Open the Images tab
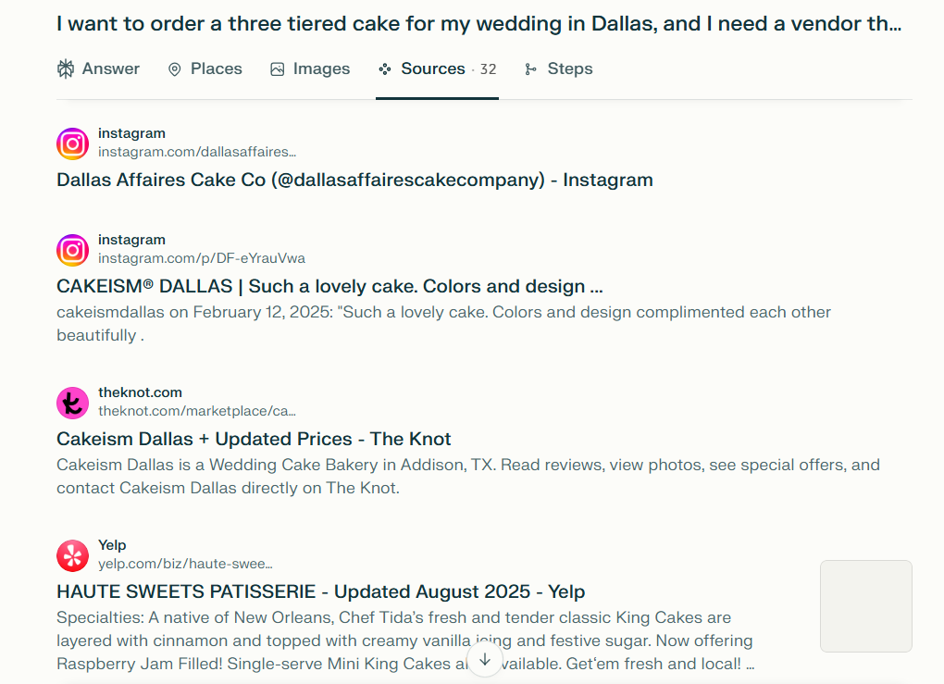944x684 pixels. point(310,69)
